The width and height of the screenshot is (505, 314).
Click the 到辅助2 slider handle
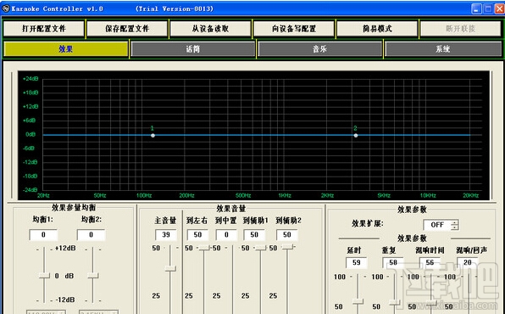point(287,247)
